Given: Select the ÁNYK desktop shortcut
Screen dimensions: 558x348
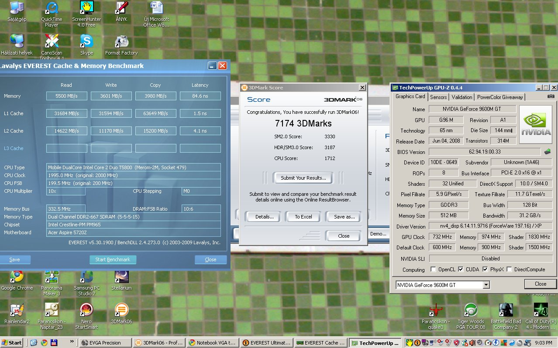Looking at the screenshot, I should pyautogui.click(x=121, y=12).
